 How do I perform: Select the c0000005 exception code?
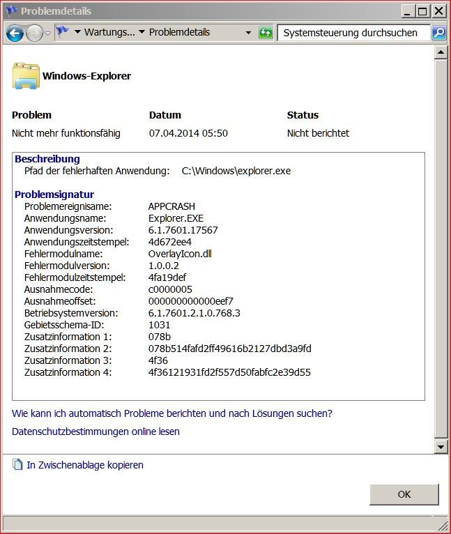click(x=170, y=289)
